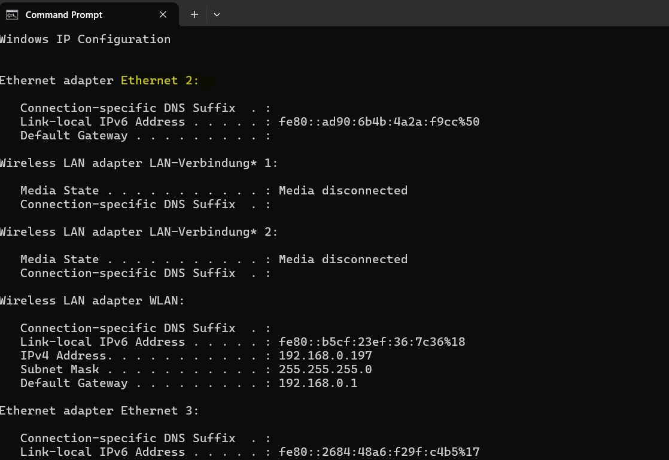
Task: Click the 'LAN-Verbindung* 2:' adapter heading
Action: click(214, 231)
